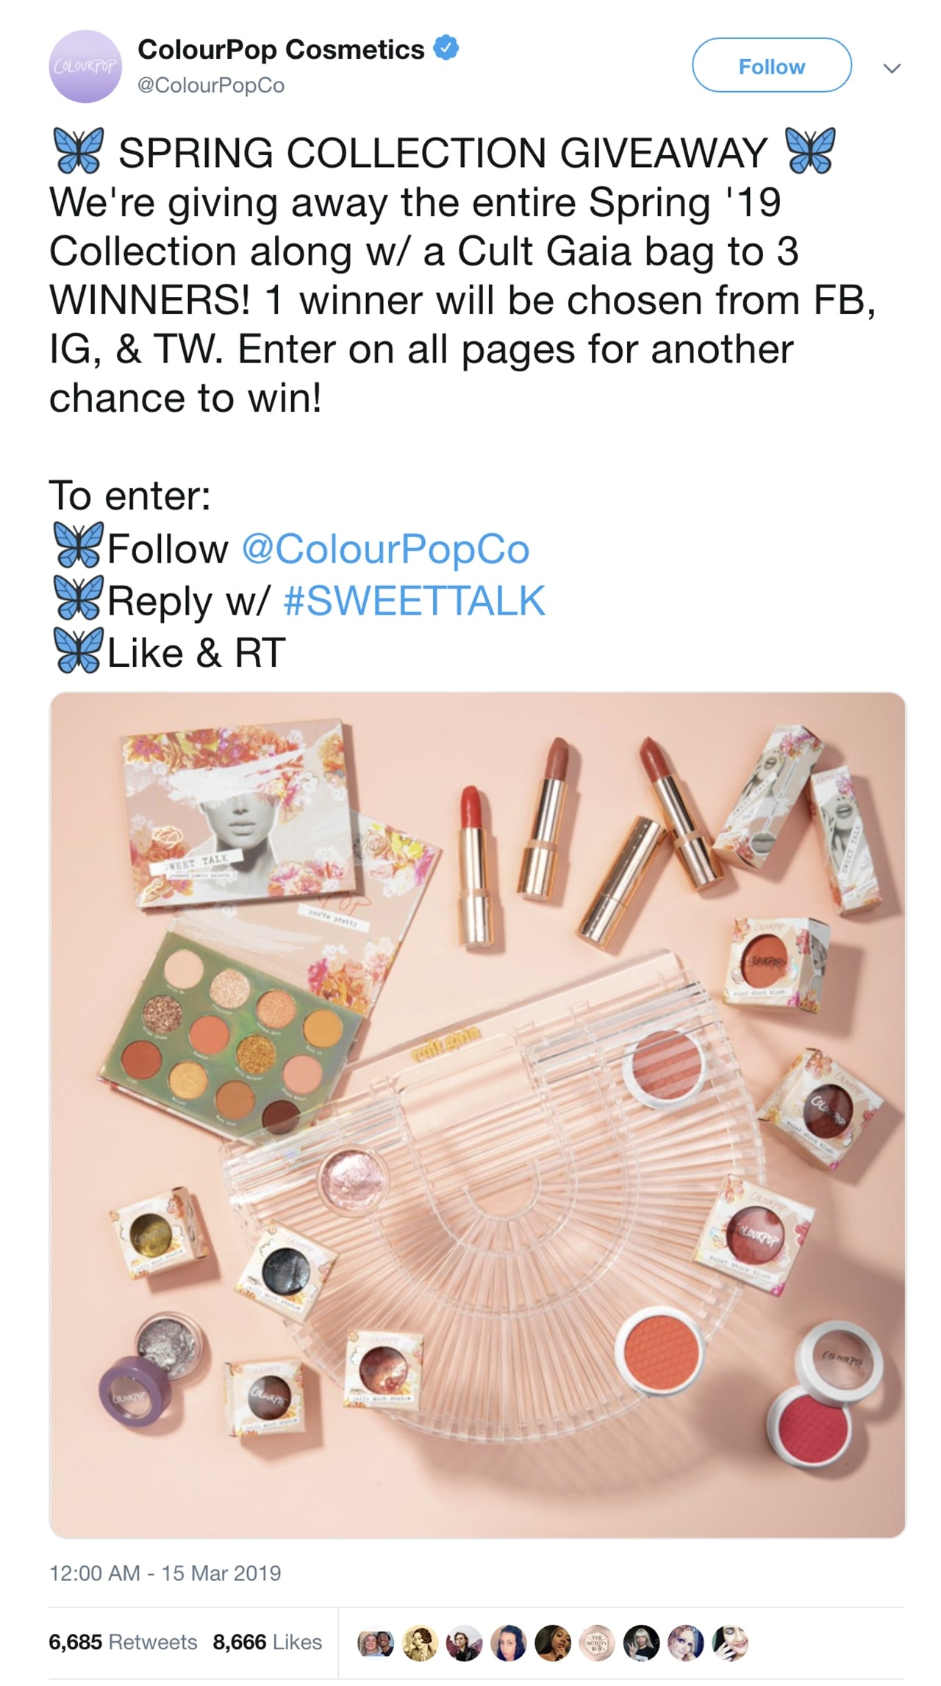
Task: Follow ColourPop Cosmetics with the Follow button
Action: pyautogui.click(x=772, y=65)
